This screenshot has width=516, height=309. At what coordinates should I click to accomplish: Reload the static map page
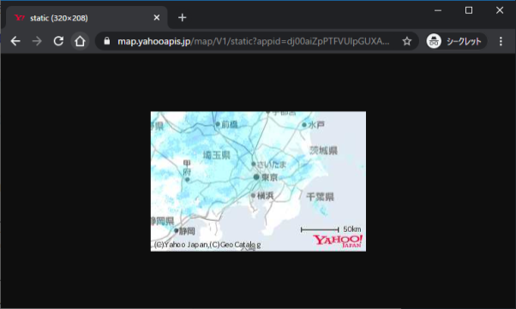(x=58, y=41)
